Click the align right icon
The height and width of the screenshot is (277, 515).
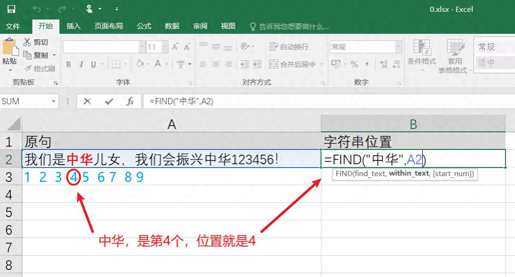pos(228,64)
